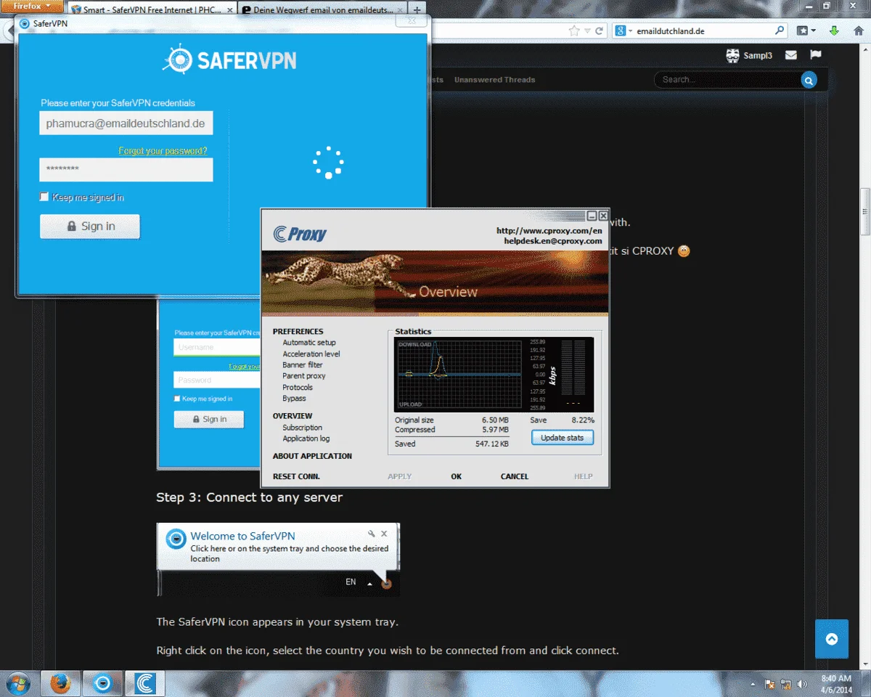The image size is (871, 697).
Task: Open the Firefox downloads green arrow
Action: tap(835, 31)
